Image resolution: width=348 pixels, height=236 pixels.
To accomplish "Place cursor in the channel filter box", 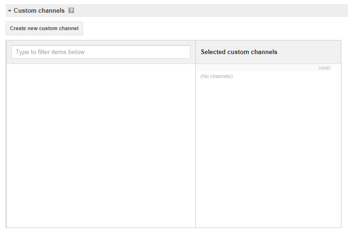I will click(101, 52).
